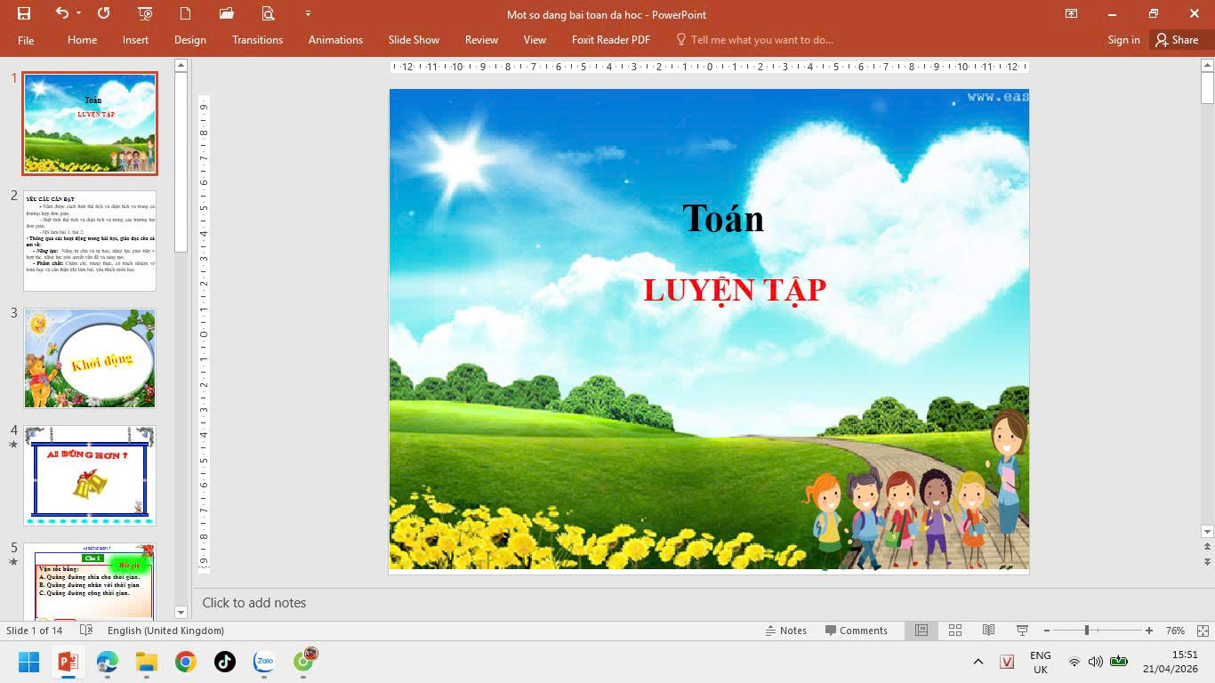1215x683 pixels.
Task: Toggle the Notes pane
Action: tap(785, 631)
